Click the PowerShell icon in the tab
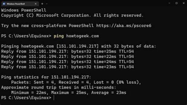The width and height of the screenshot is (187, 105). point(4,4)
